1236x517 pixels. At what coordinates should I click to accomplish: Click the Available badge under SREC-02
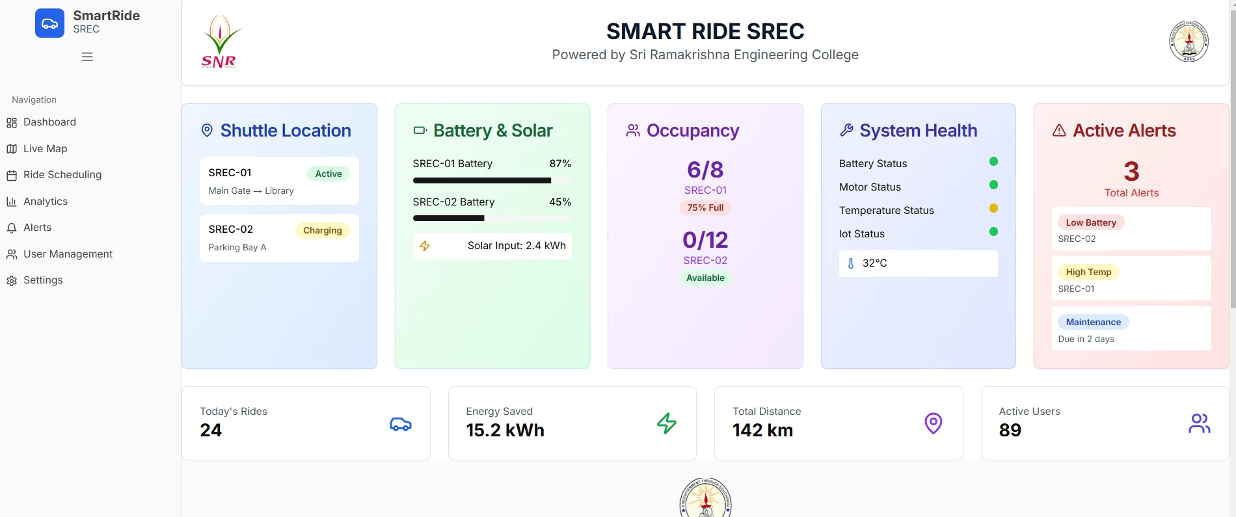(x=705, y=278)
